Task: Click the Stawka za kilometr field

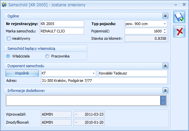Action: pyautogui.click(x=146, y=38)
